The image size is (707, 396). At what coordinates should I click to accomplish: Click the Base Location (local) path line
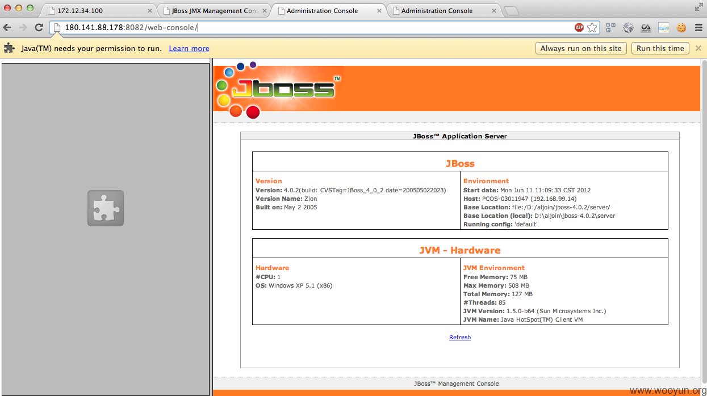pos(539,216)
